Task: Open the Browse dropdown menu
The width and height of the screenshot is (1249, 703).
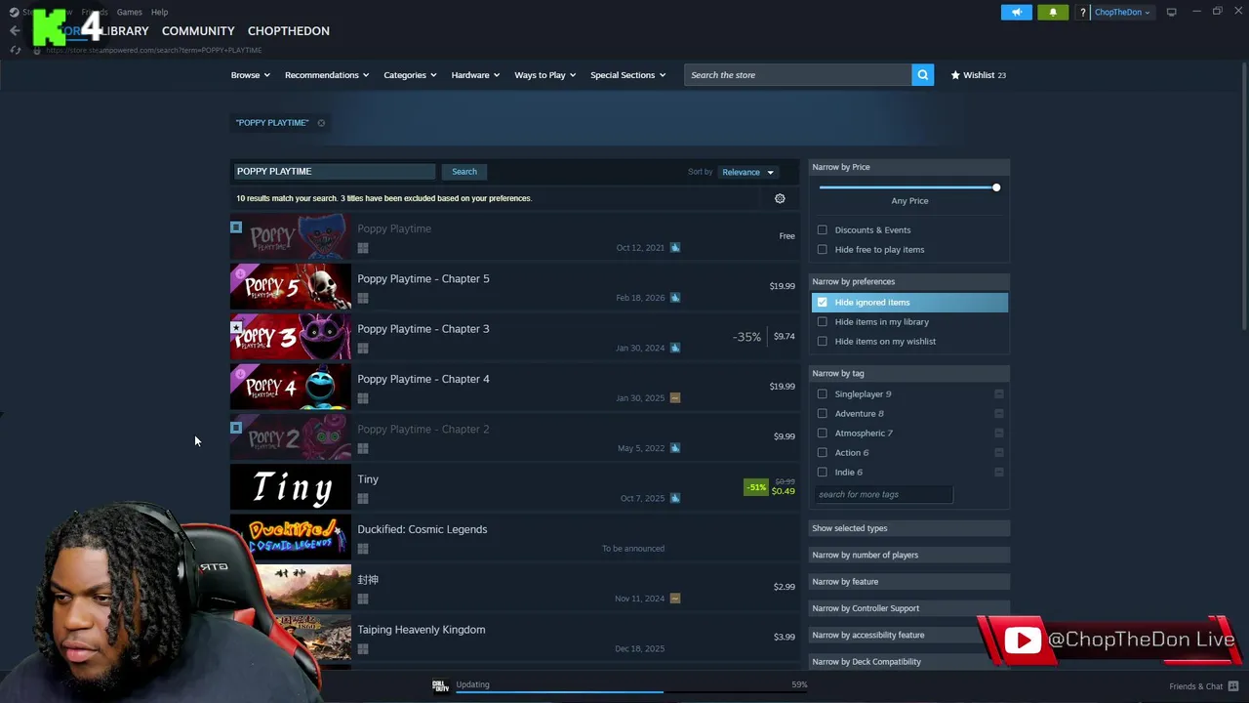Action: pyautogui.click(x=251, y=75)
